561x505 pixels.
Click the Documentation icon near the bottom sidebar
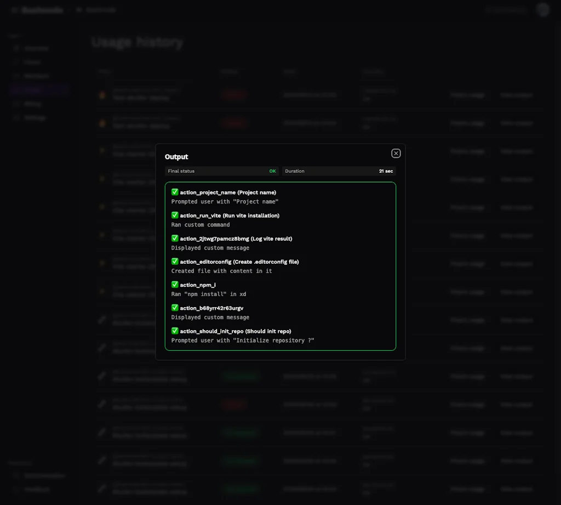[16, 475]
